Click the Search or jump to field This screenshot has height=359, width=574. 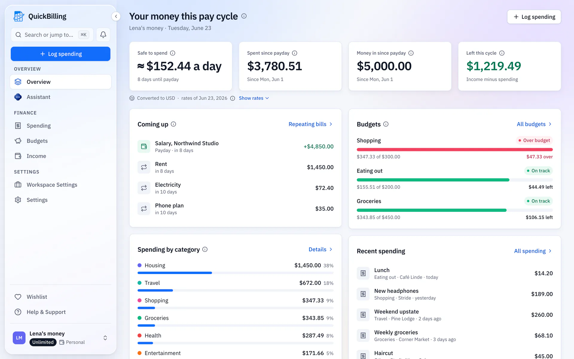coord(52,35)
